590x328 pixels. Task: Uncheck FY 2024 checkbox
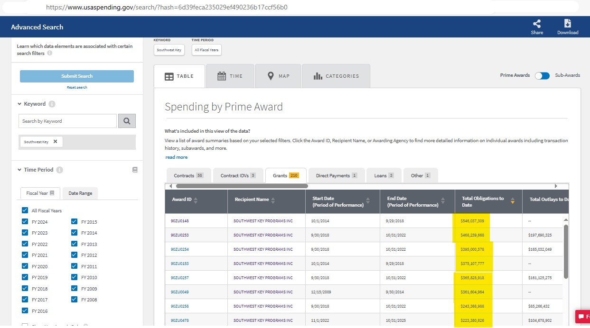point(25,221)
